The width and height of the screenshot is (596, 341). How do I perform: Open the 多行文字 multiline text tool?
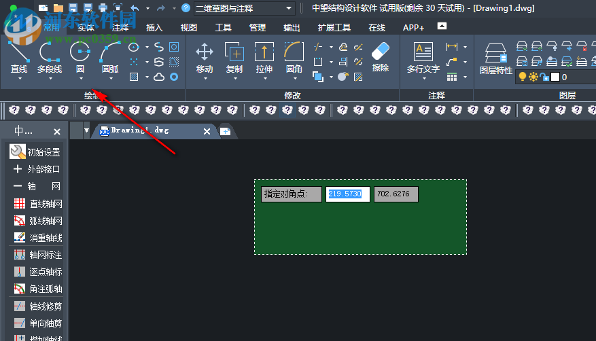click(x=423, y=57)
